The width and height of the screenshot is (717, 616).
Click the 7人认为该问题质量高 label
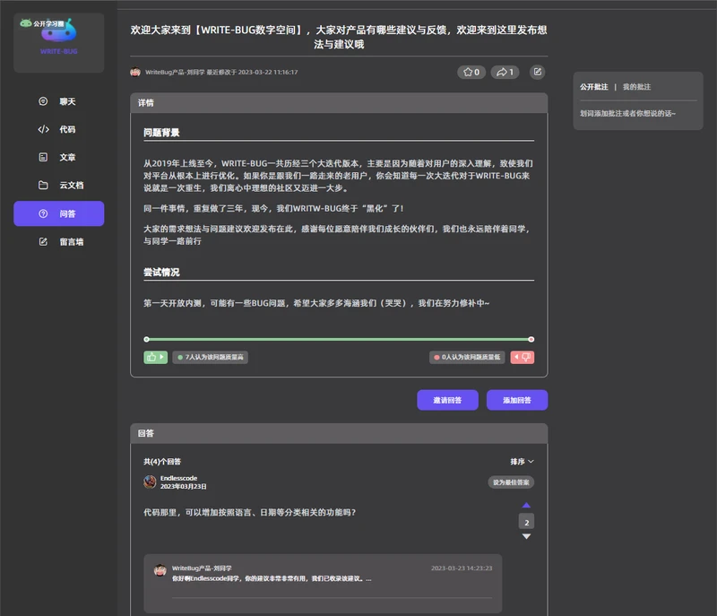[x=211, y=357]
